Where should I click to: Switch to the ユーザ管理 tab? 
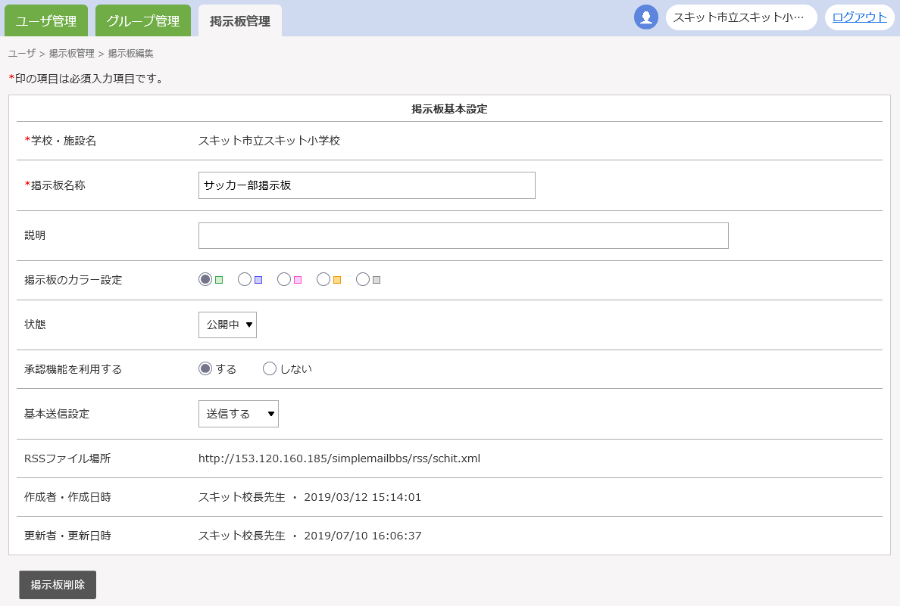pyautogui.click(x=46, y=21)
